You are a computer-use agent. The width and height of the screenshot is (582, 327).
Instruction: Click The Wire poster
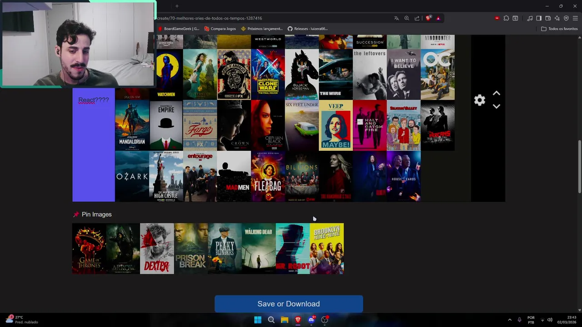[x=336, y=74]
